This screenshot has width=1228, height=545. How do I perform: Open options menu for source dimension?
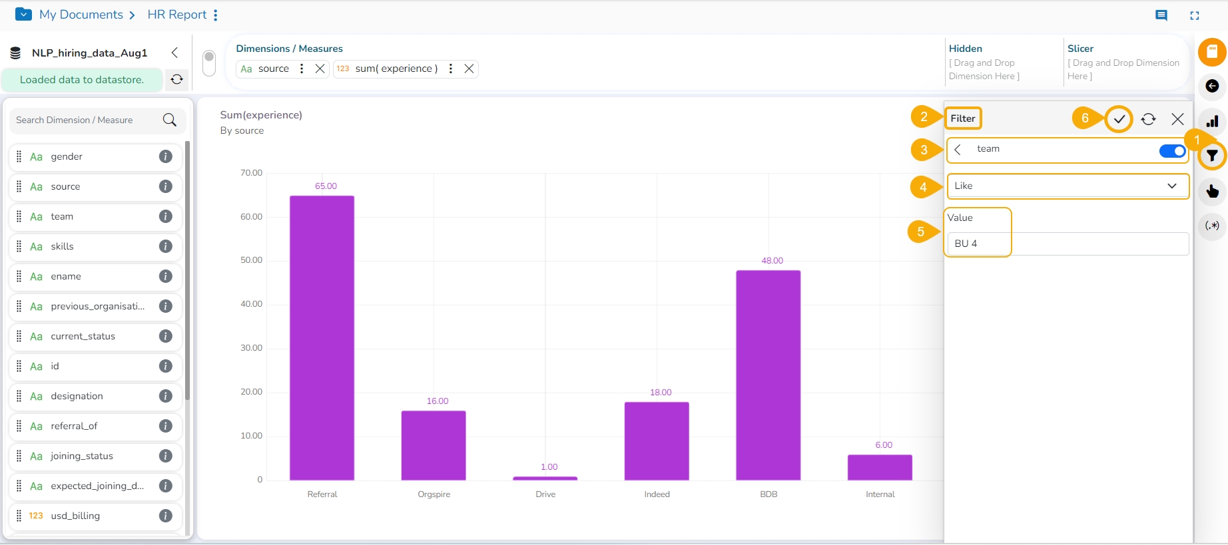[302, 69]
